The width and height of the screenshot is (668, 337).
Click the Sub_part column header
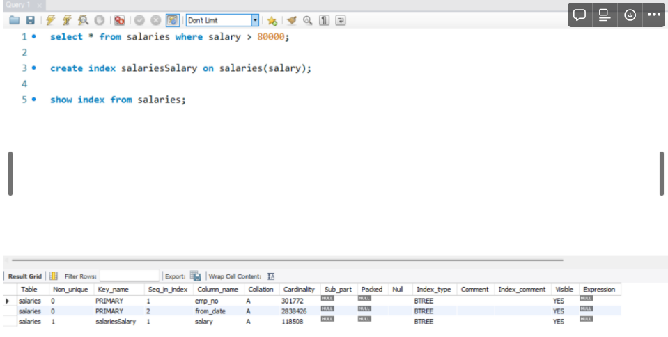click(x=339, y=289)
